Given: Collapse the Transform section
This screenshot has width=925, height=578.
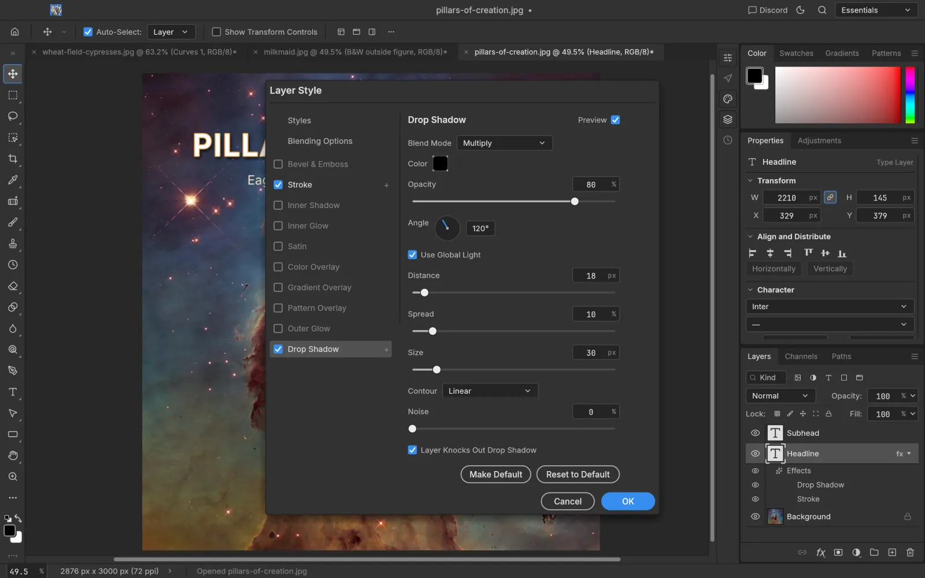Looking at the screenshot, I should click(x=750, y=181).
